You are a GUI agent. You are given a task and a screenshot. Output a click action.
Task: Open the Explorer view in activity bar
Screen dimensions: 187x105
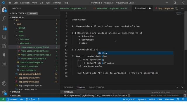(4, 10)
